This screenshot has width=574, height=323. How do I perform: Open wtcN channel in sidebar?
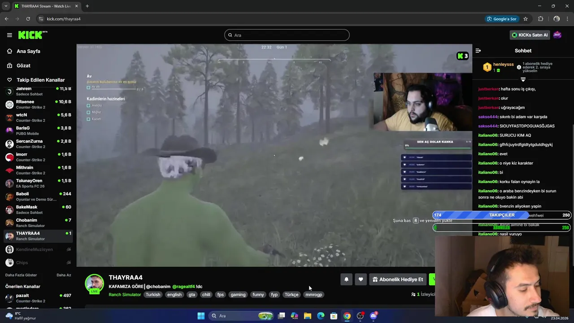[38, 118]
